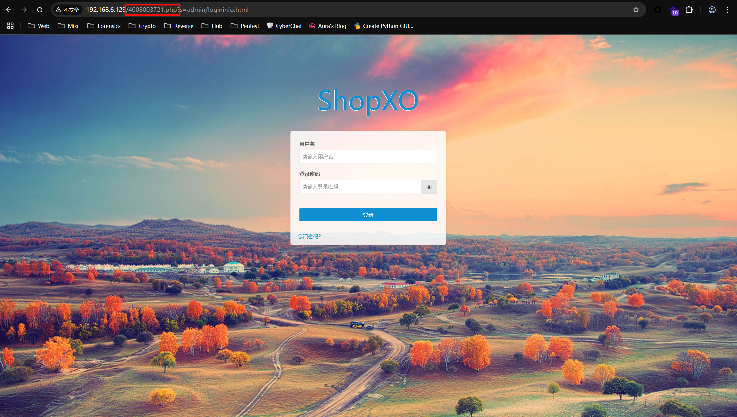Open the 不安全 site security warning

coord(67,10)
